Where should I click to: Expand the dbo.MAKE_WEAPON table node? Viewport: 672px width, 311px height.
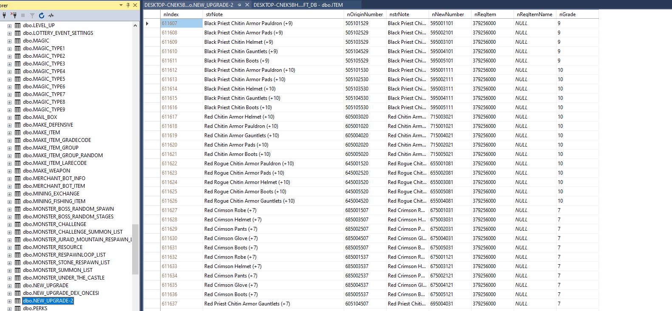tap(9, 171)
